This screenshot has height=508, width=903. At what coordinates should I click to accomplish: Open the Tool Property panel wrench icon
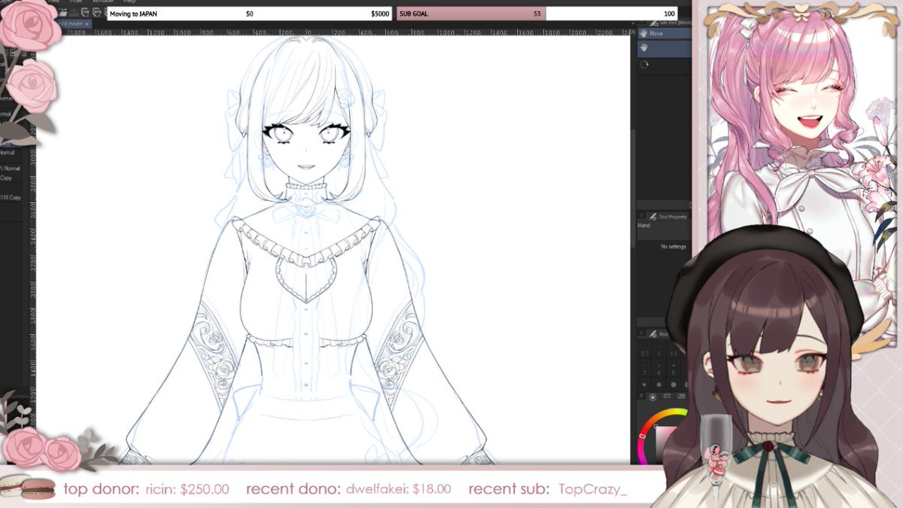pyautogui.click(x=652, y=216)
